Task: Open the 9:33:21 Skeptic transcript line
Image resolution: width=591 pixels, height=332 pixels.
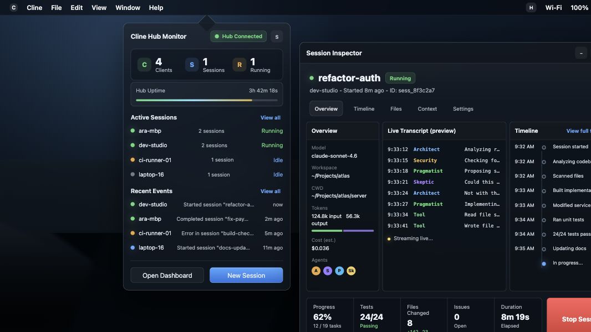Action: click(x=444, y=182)
